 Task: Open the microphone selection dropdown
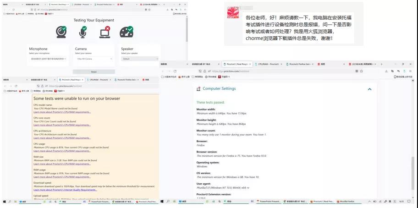pos(48,59)
